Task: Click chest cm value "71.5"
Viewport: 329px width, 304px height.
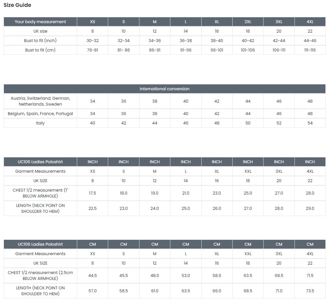Action: 310,275
